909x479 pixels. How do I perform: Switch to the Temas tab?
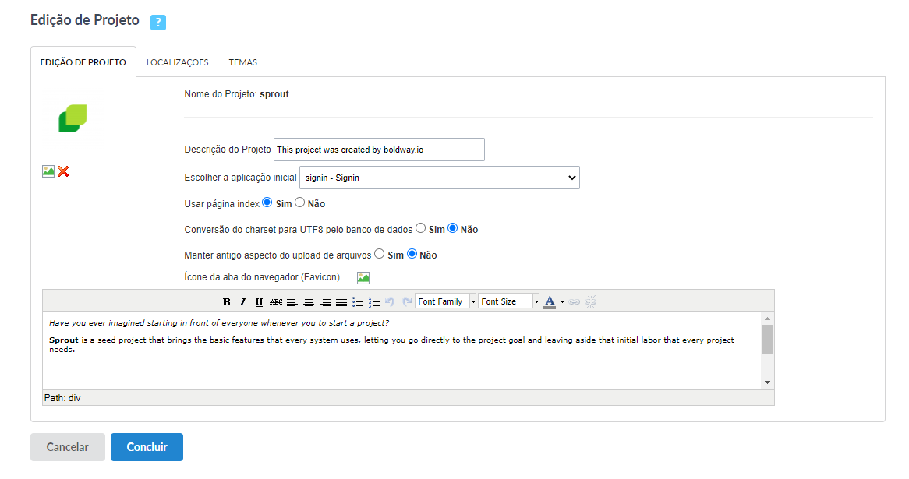point(242,62)
